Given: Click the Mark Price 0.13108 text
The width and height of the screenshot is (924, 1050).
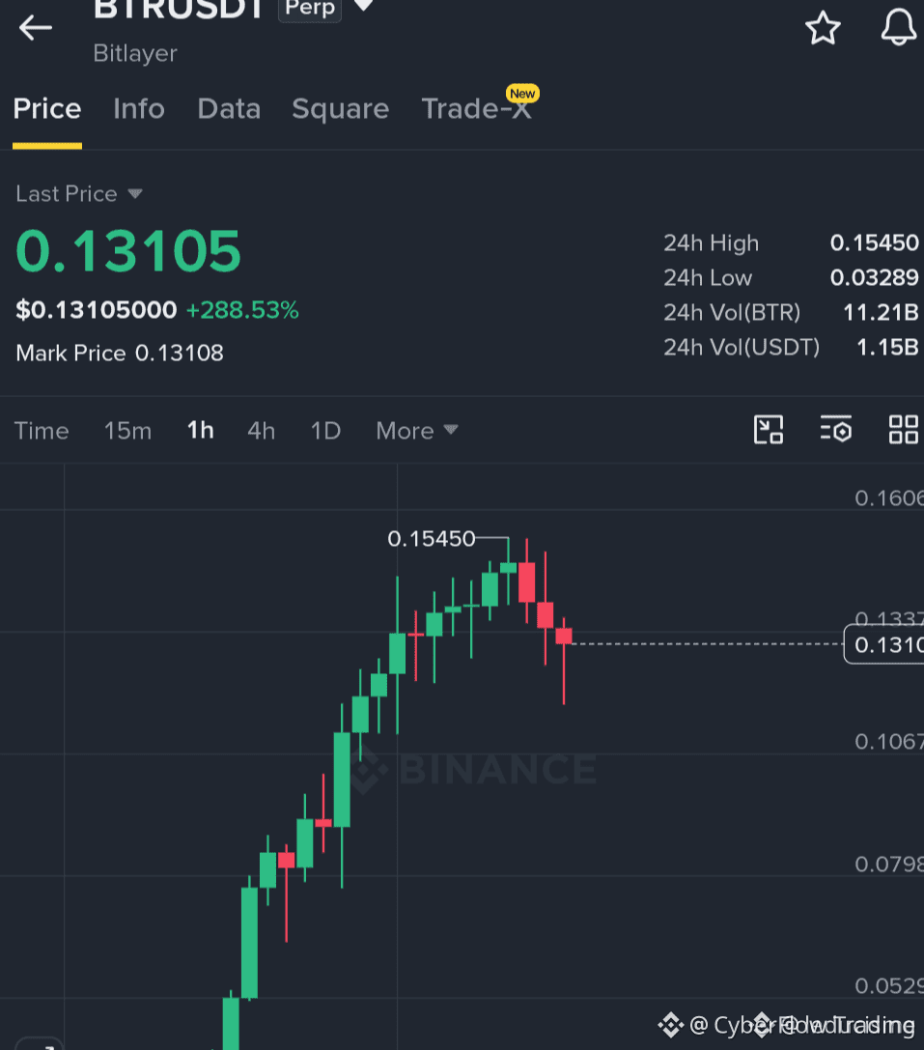Looking at the screenshot, I should pyautogui.click(x=119, y=353).
